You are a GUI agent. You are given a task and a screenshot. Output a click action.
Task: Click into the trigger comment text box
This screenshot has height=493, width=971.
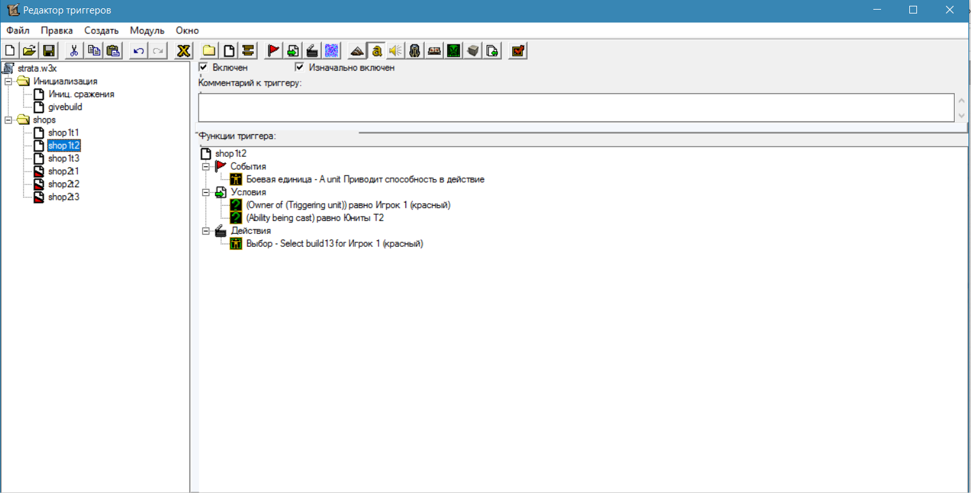tap(576, 108)
